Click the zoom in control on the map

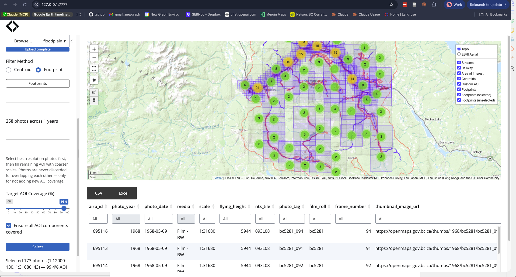pos(94,49)
